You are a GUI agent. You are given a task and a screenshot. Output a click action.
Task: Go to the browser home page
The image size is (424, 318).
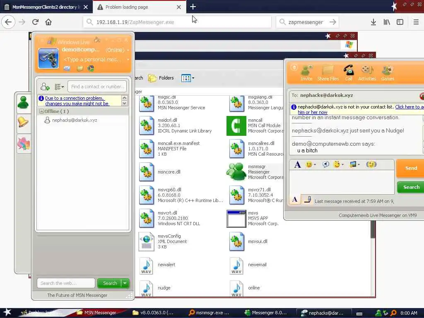click(48, 22)
